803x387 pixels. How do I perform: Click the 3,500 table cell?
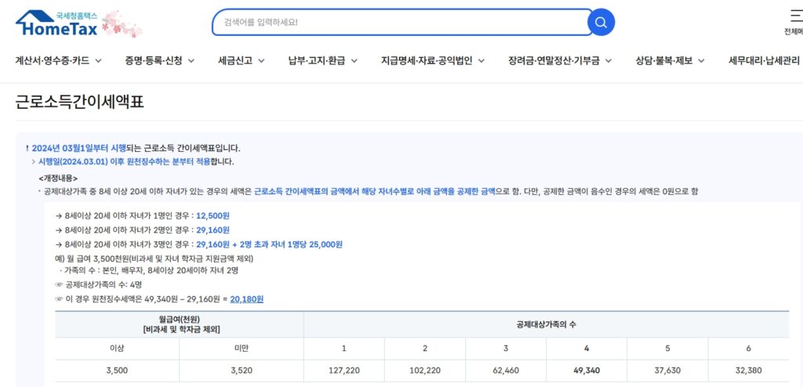coord(118,370)
